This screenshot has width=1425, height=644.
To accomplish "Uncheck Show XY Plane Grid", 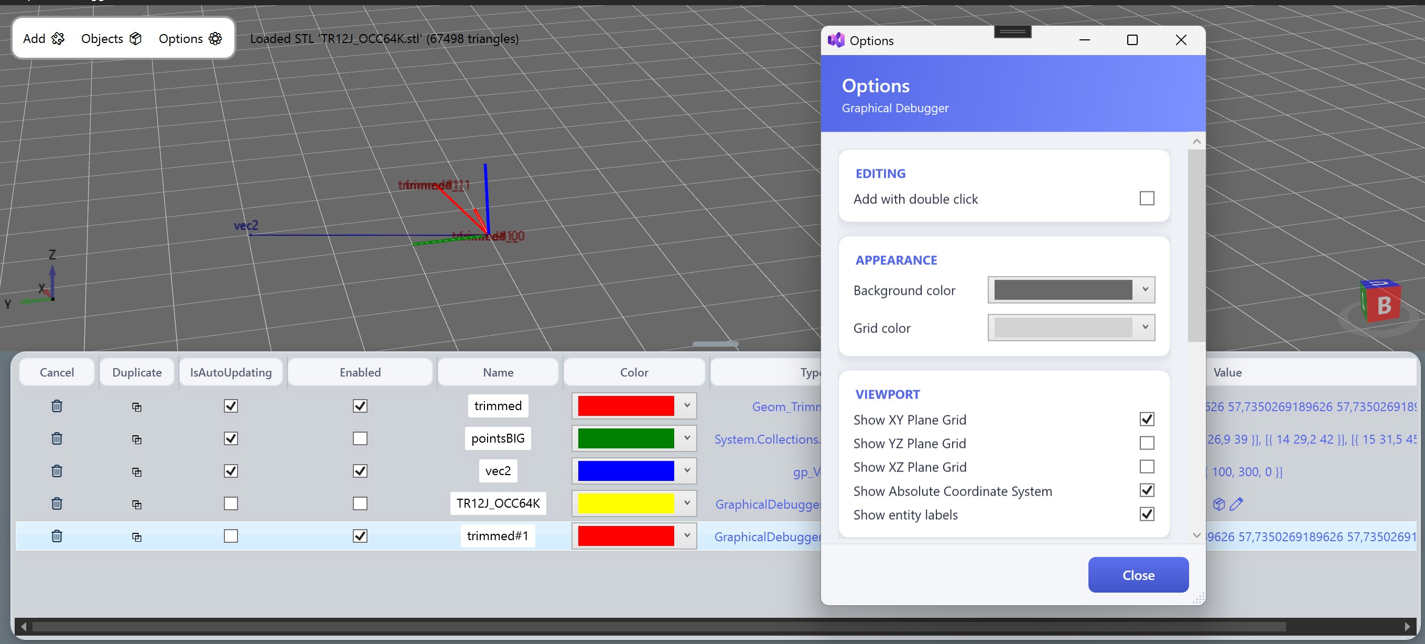I will point(1147,420).
